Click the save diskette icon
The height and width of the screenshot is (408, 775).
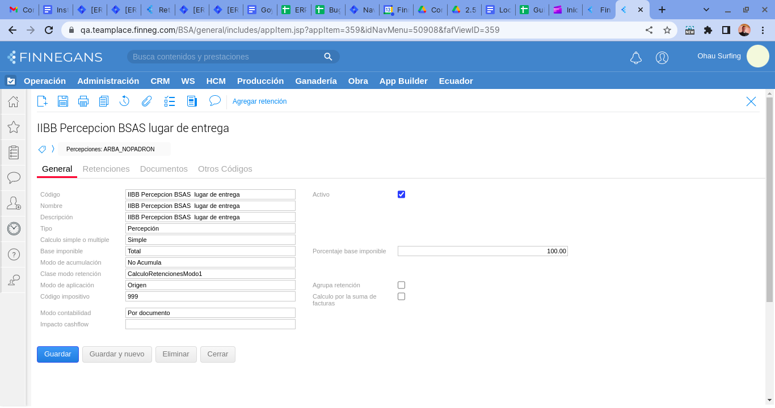click(x=63, y=101)
